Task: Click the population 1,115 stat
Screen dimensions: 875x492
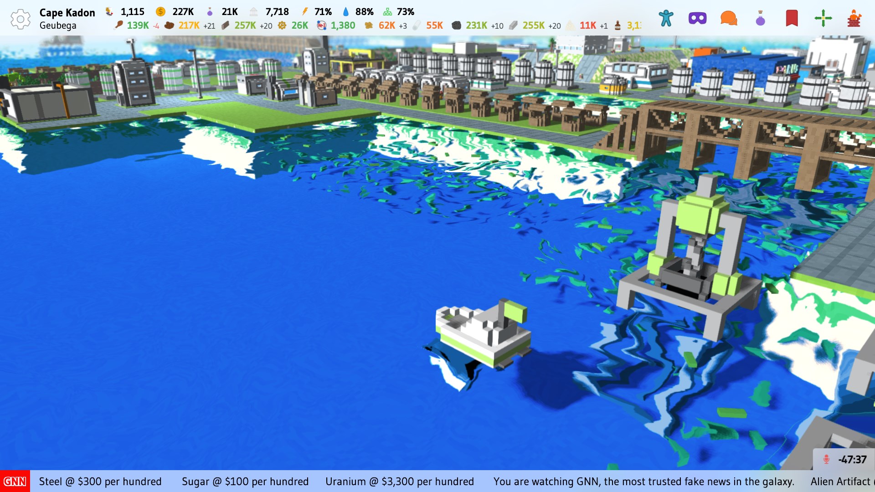Action: click(125, 12)
